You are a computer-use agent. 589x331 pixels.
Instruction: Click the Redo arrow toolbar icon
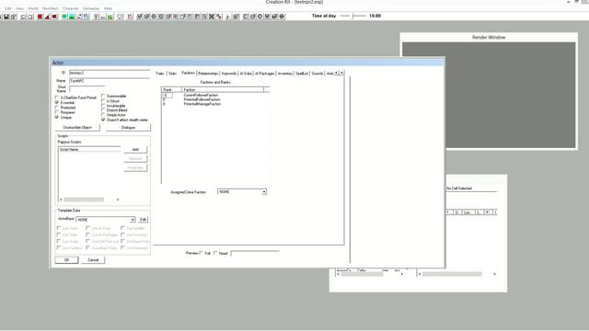pyautogui.click(x=30, y=17)
